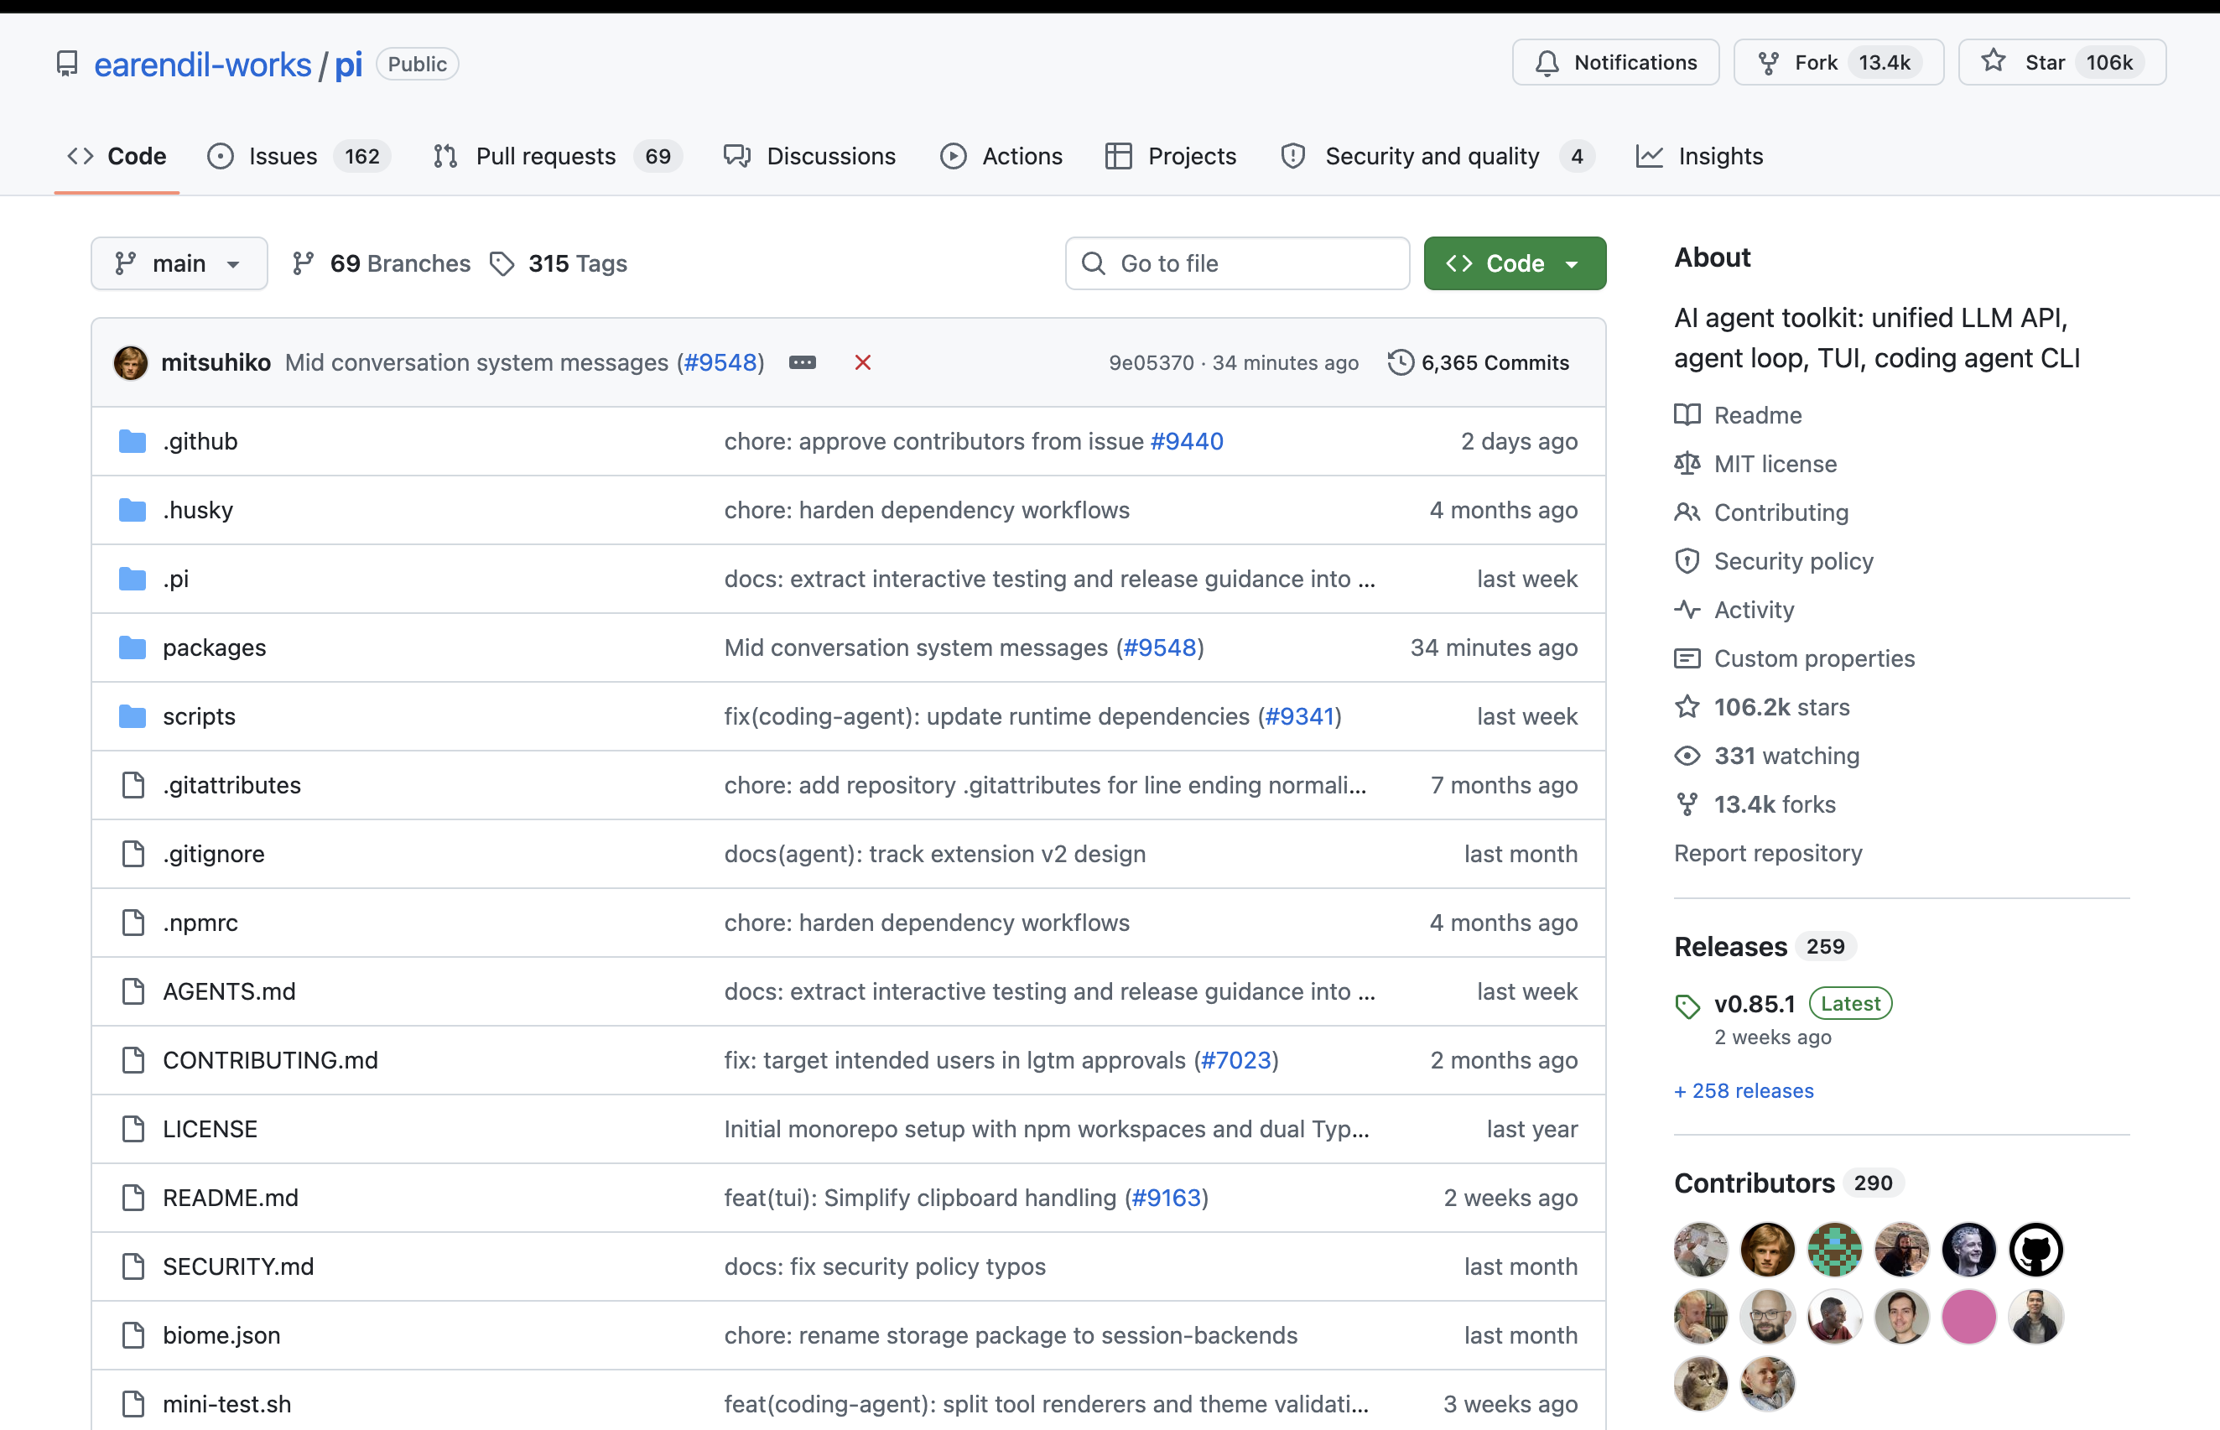
Task: Expand the commit message ellipsis button
Action: pyautogui.click(x=803, y=362)
